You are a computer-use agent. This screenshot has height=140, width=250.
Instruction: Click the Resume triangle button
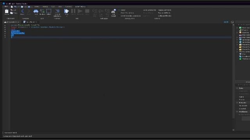tap(80, 11)
